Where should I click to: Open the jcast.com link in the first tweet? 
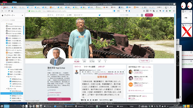click(x=106, y=74)
